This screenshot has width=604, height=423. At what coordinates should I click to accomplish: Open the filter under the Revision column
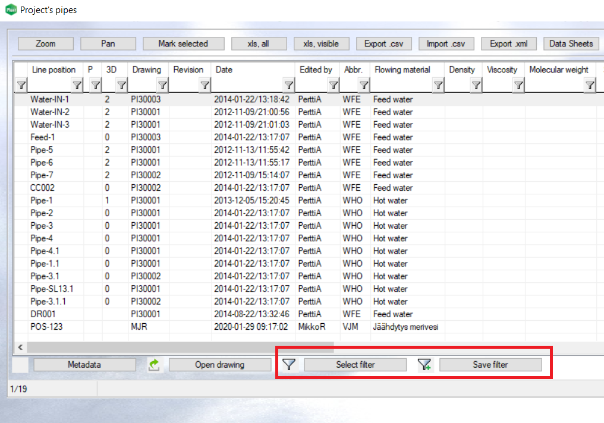205,86
